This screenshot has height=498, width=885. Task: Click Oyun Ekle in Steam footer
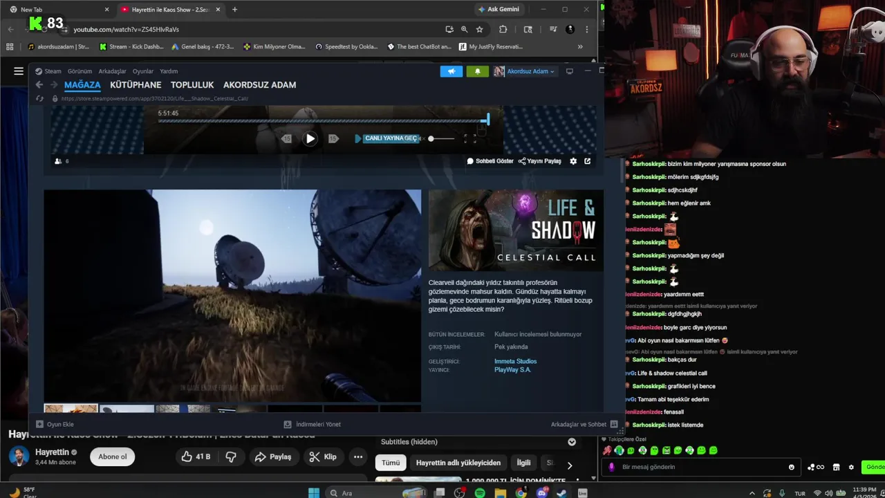[55, 424]
